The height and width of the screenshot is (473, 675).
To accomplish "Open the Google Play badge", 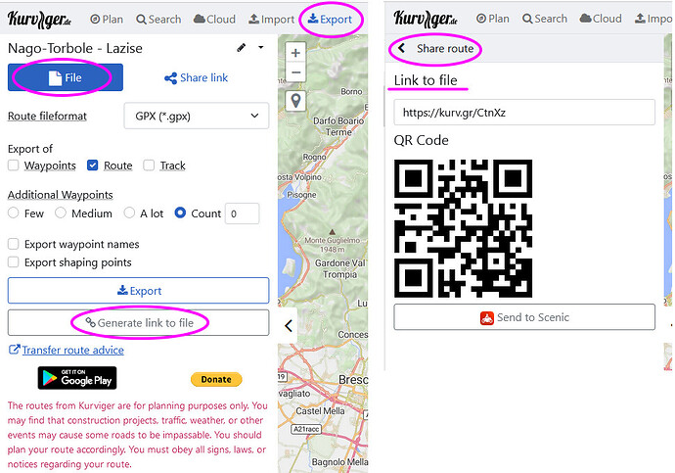I will click(x=77, y=378).
